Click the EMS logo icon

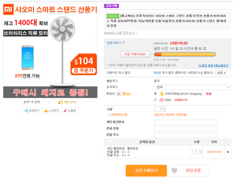pos(161,100)
